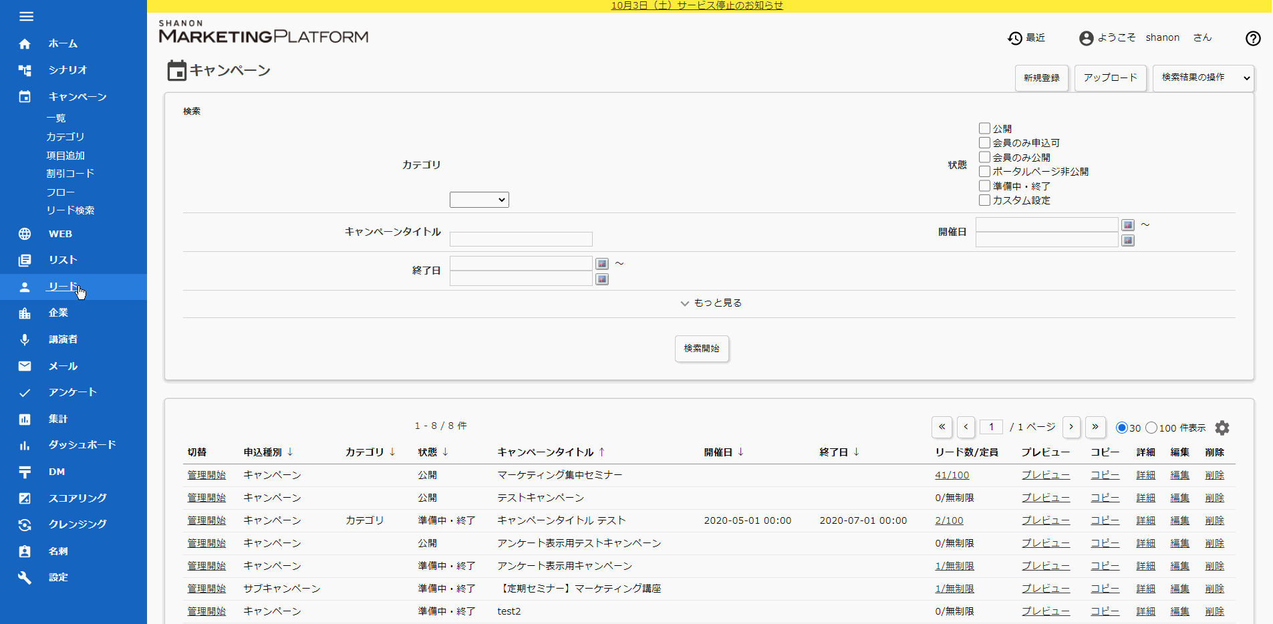Open calendar picker for 終了日 start date
Screen dimensions: 1273x624
point(602,264)
